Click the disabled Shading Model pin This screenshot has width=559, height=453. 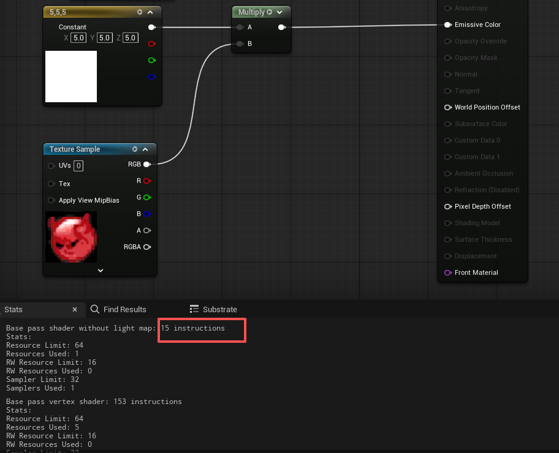point(448,223)
